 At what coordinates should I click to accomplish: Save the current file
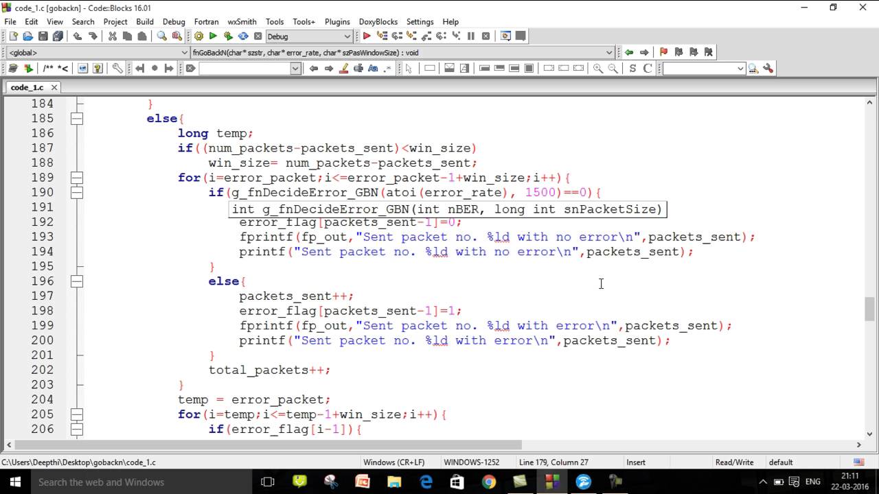[x=43, y=36]
